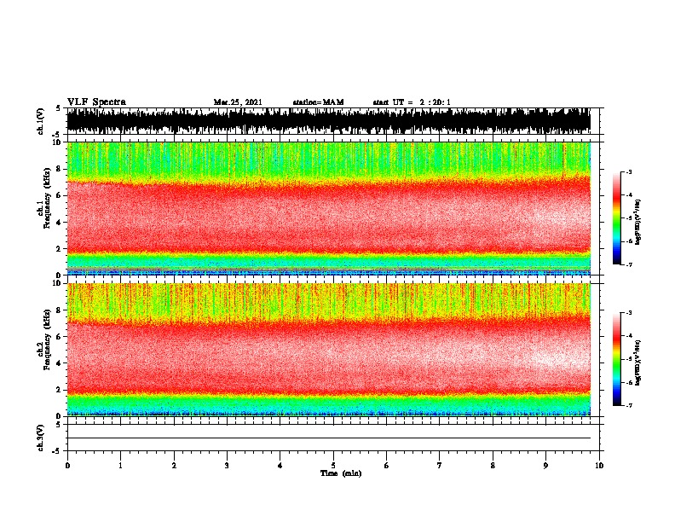
Task: Click the flat ch.3 voltage trace line
Action: 328,438
